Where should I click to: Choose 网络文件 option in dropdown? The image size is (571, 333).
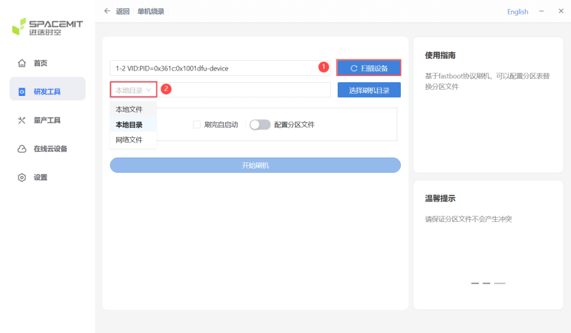(129, 140)
